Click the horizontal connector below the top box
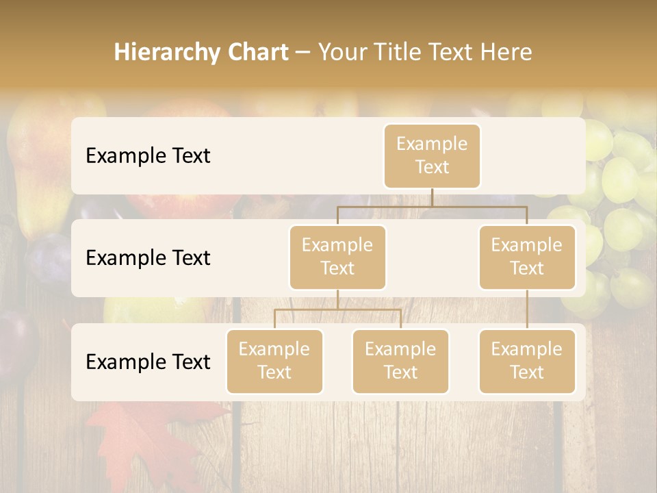The width and height of the screenshot is (657, 493). (x=432, y=207)
